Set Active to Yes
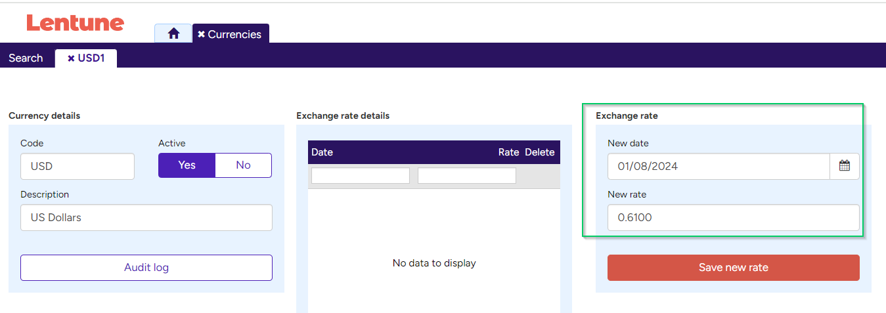 coord(187,165)
